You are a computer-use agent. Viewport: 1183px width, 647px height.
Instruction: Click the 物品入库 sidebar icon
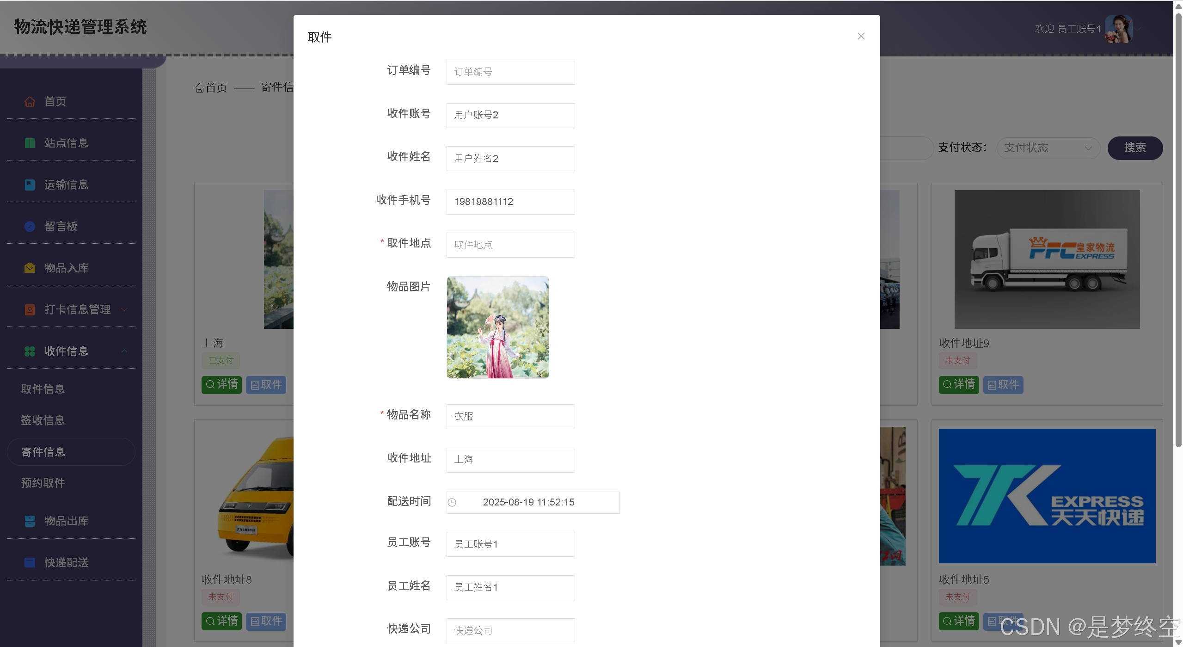click(x=30, y=267)
